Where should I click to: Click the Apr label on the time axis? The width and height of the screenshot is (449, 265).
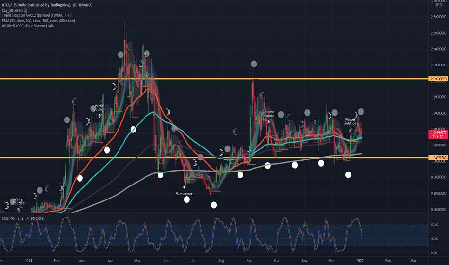coord(110,261)
